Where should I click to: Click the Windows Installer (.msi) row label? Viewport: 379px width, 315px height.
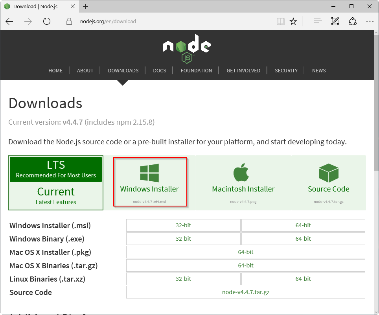coord(50,226)
